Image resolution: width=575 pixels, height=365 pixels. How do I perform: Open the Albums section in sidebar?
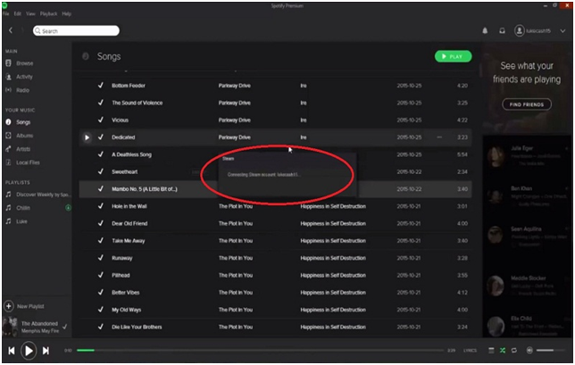pos(24,136)
